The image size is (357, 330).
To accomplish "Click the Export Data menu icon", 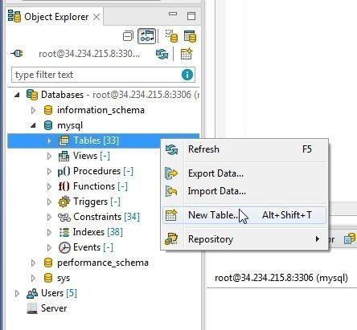I will click(171, 173).
